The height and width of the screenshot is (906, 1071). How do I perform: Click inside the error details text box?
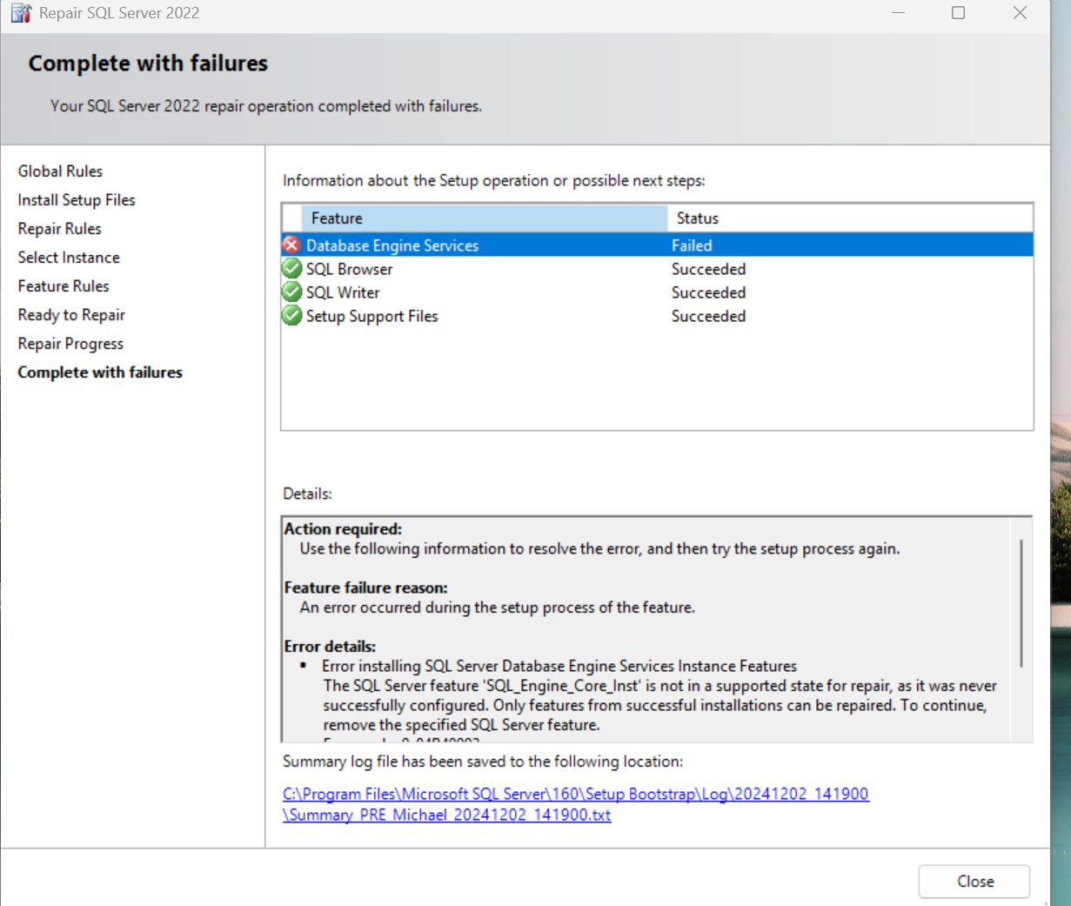click(644, 627)
